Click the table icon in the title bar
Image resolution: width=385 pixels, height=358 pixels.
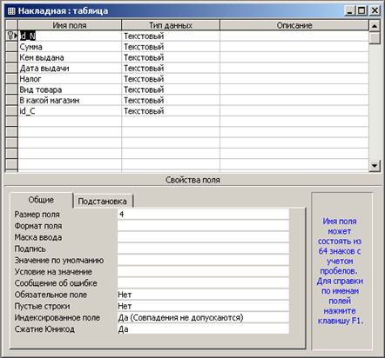[11, 11]
